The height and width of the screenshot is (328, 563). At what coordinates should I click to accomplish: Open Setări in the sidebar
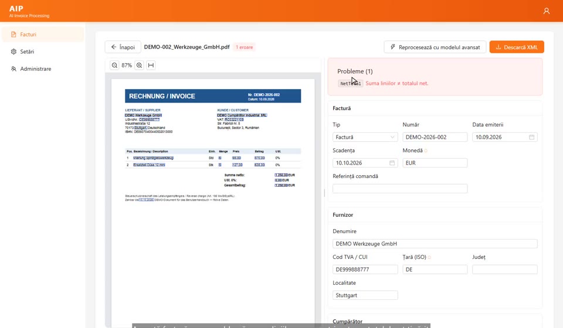pyautogui.click(x=43, y=52)
